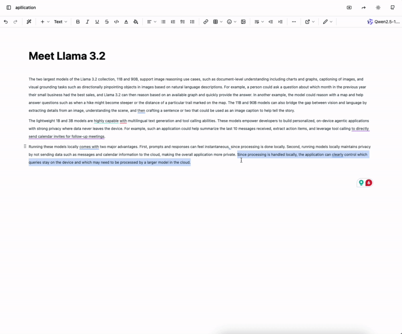
Task: Expand the insert plus dropdown arrow
Action: coord(48,22)
